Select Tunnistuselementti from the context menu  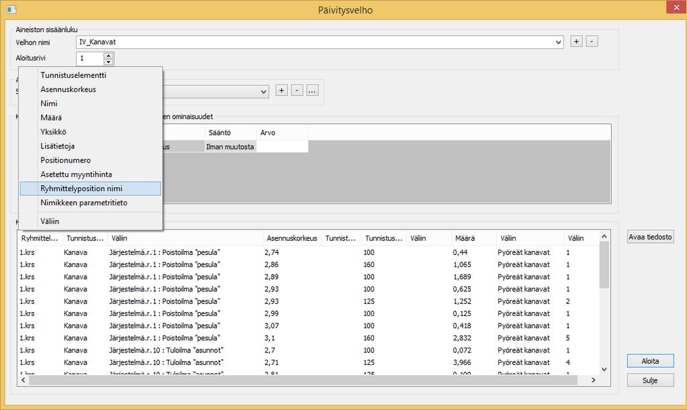click(x=90, y=75)
